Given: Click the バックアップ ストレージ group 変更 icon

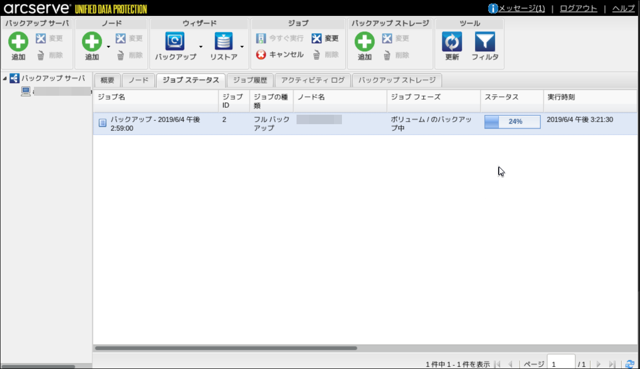Looking at the screenshot, I should point(387,38).
